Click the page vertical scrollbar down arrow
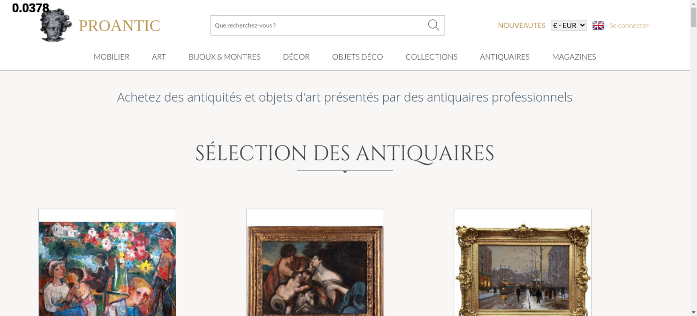This screenshot has height=316, width=697. (x=694, y=312)
